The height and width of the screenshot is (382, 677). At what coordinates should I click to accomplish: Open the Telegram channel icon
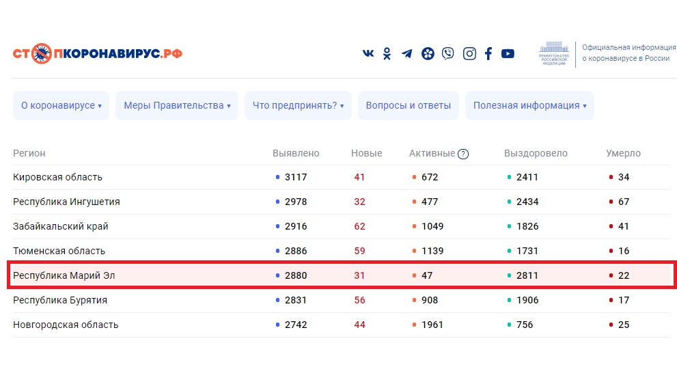[x=407, y=54]
